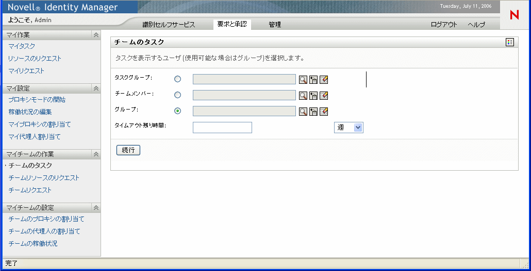Image resolution: width=531 pixels, height=271 pixels.
Task: Click the チームメンバー text field
Action: coord(244,95)
